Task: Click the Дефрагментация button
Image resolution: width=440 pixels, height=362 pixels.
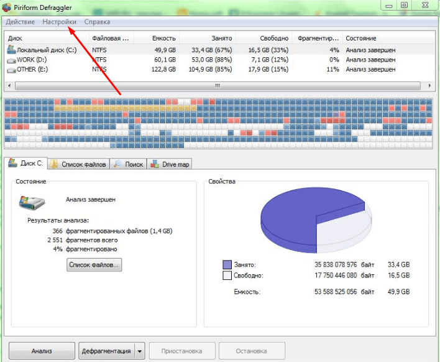Action: point(106,351)
